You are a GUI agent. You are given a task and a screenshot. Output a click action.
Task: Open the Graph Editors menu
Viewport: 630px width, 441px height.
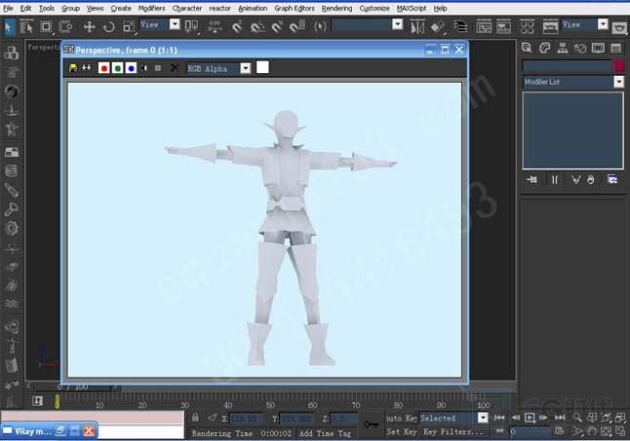295,8
